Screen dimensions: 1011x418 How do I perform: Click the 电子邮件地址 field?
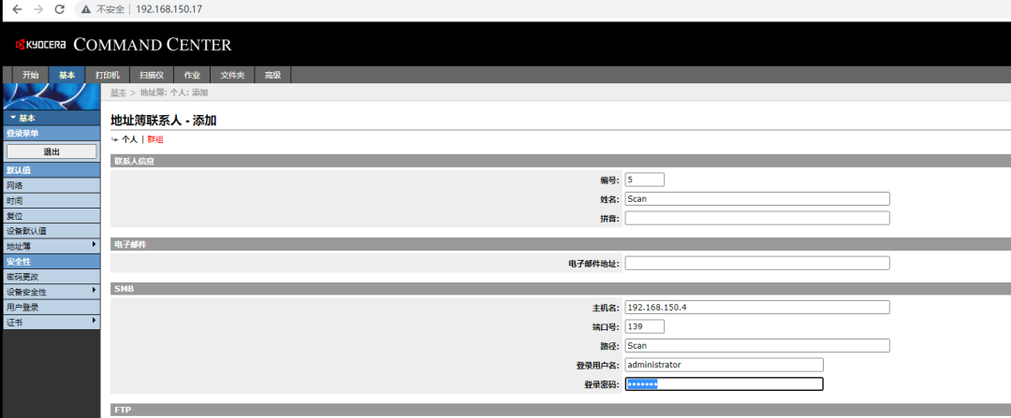(x=757, y=263)
